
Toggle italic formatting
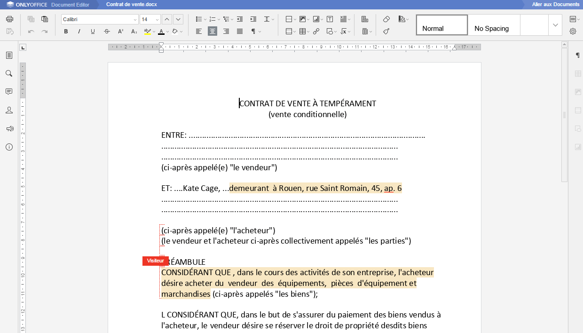(x=79, y=32)
